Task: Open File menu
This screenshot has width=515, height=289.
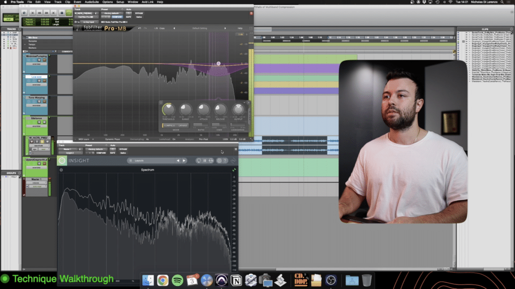Action: click(x=30, y=2)
